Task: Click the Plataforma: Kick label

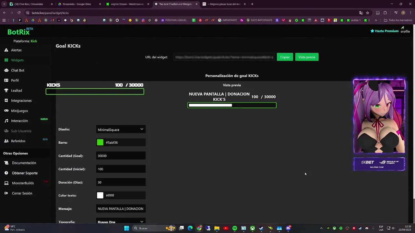Action: click(x=25, y=41)
